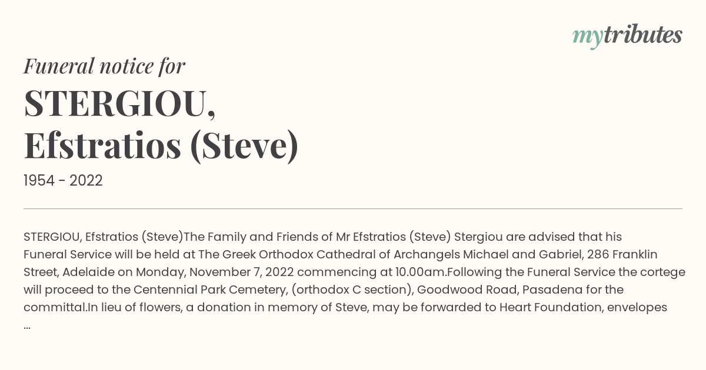Click the first line of notice text

[x=322, y=237]
